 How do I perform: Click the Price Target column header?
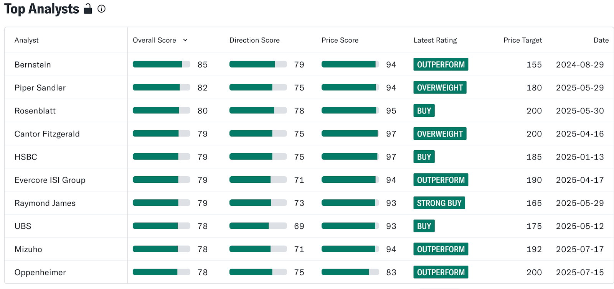pyautogui.click(x=523, y=40)
